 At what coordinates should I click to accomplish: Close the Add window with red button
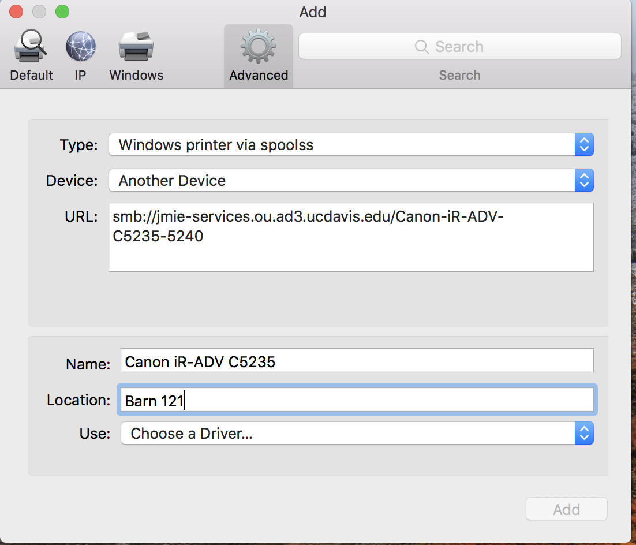[16, 12]
